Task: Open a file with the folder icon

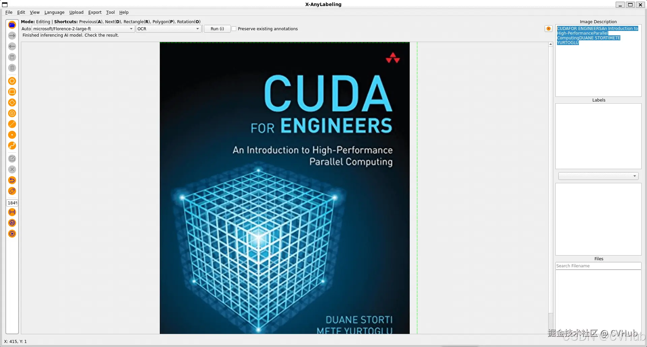Action: tap(12, 25)
